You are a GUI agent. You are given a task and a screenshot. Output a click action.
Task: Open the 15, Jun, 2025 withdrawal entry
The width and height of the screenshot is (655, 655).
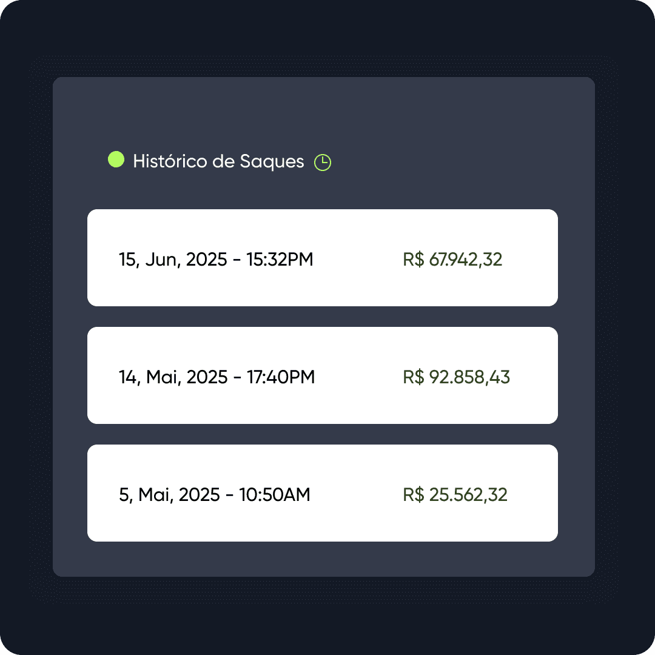[322, 257]
